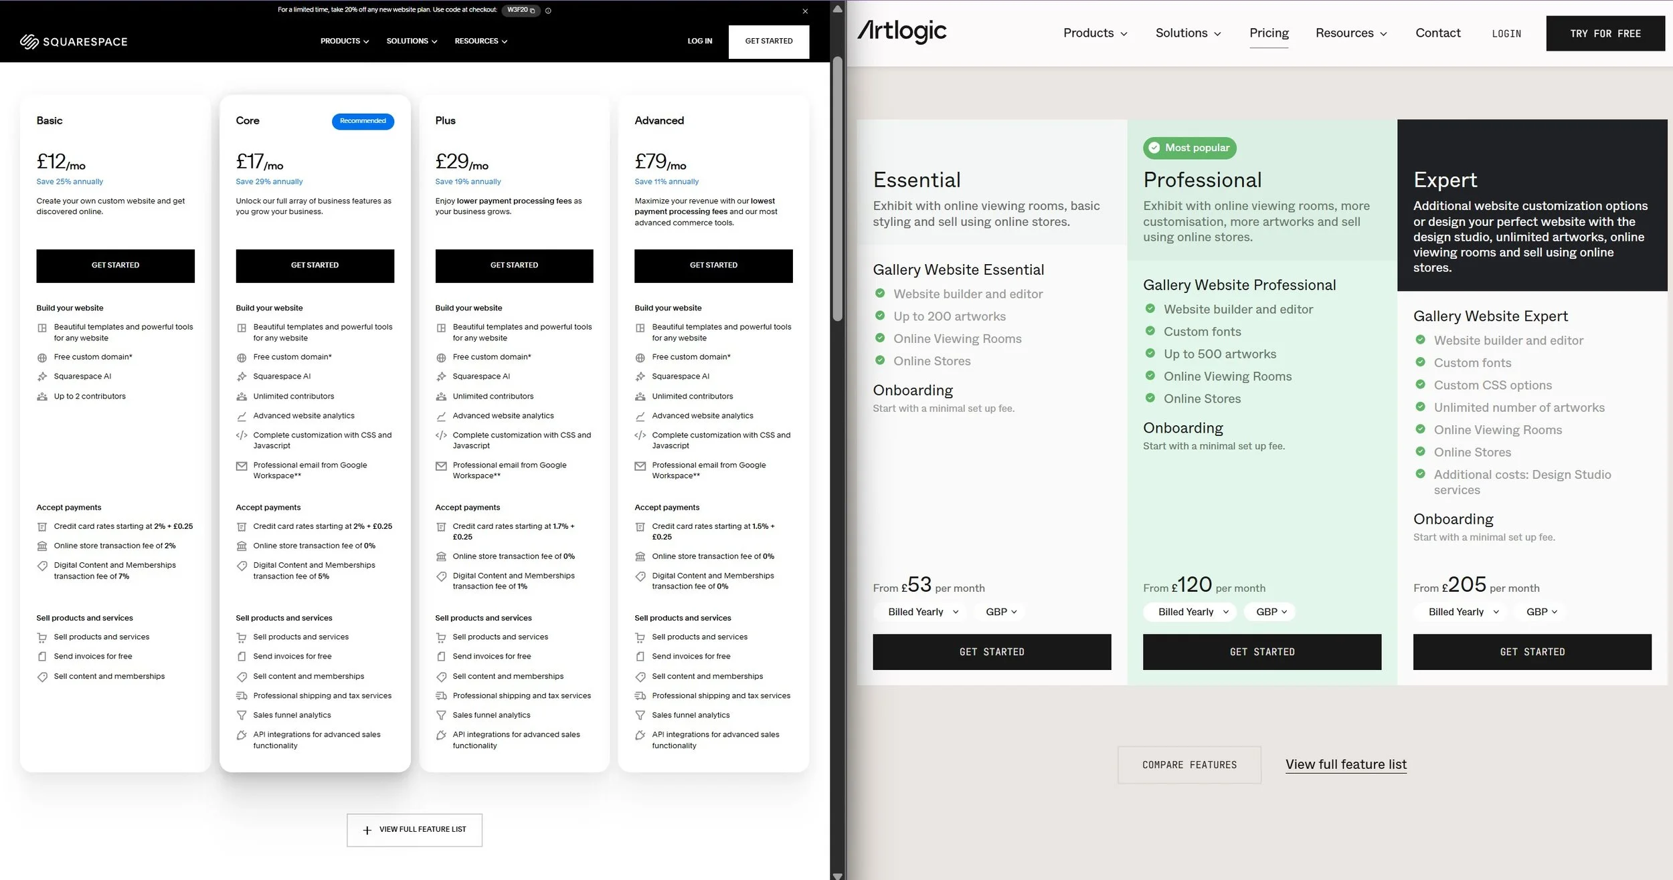Screen dimensions: 1673x880
Task: Click the Artlogic logo
Action: 902,31
